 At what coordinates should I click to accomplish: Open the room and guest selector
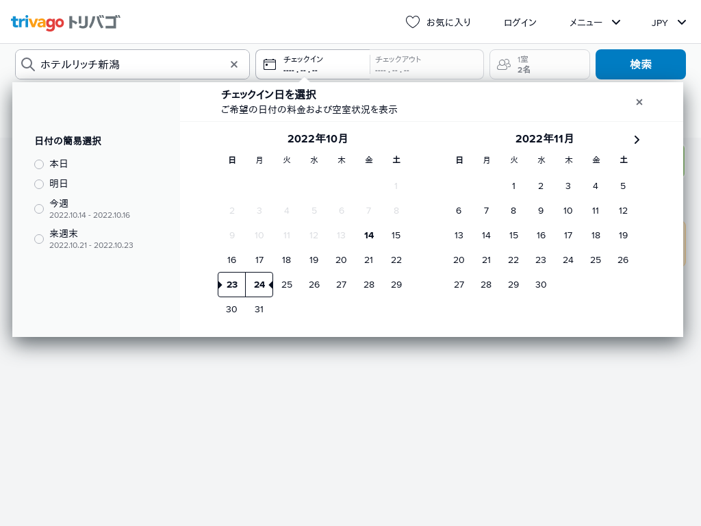point(539,64)
